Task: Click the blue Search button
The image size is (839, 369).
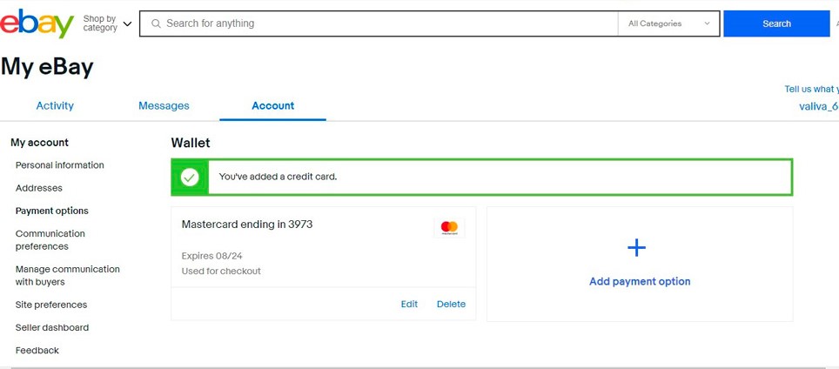Action: [776, 23]
